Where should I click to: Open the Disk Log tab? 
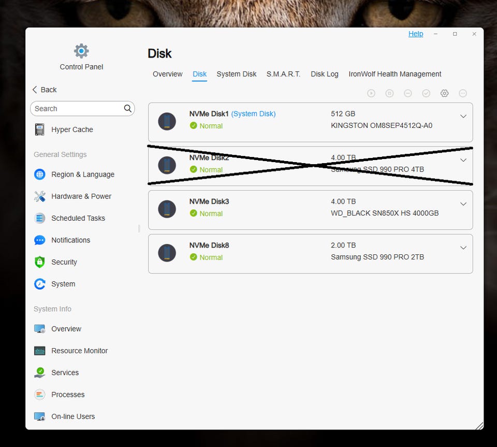[x=325, y=74]
